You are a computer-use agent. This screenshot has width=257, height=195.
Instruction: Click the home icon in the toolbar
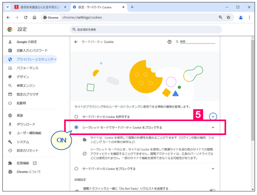tap(34, 17)
